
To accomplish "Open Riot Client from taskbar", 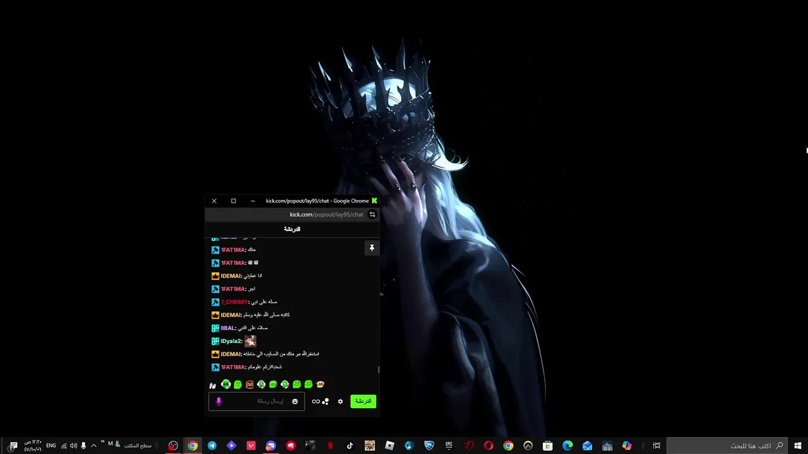I will point(290,446).
